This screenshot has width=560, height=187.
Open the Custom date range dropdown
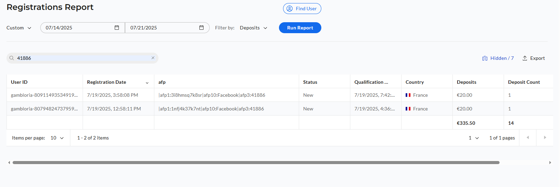pyautogui.click(x=19, y=28)
